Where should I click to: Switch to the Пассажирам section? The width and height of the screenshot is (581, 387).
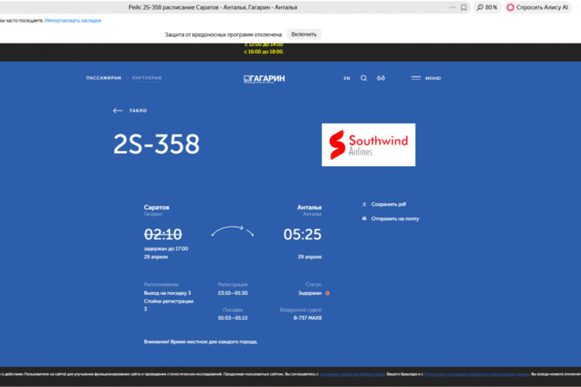coord(103,78)
